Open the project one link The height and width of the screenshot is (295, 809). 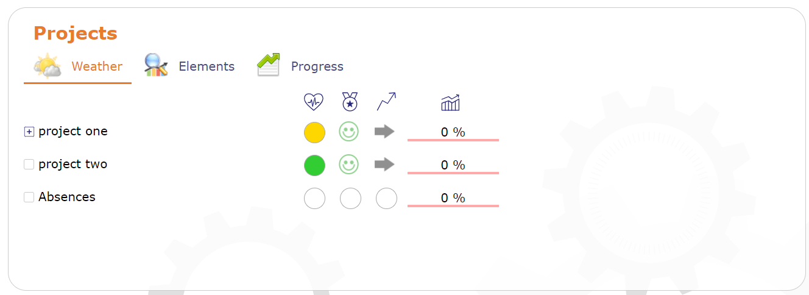pos(73,131)
